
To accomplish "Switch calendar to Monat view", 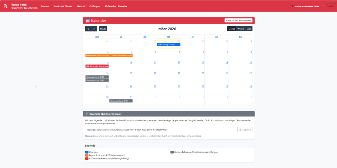I will [x=232, y=29].
